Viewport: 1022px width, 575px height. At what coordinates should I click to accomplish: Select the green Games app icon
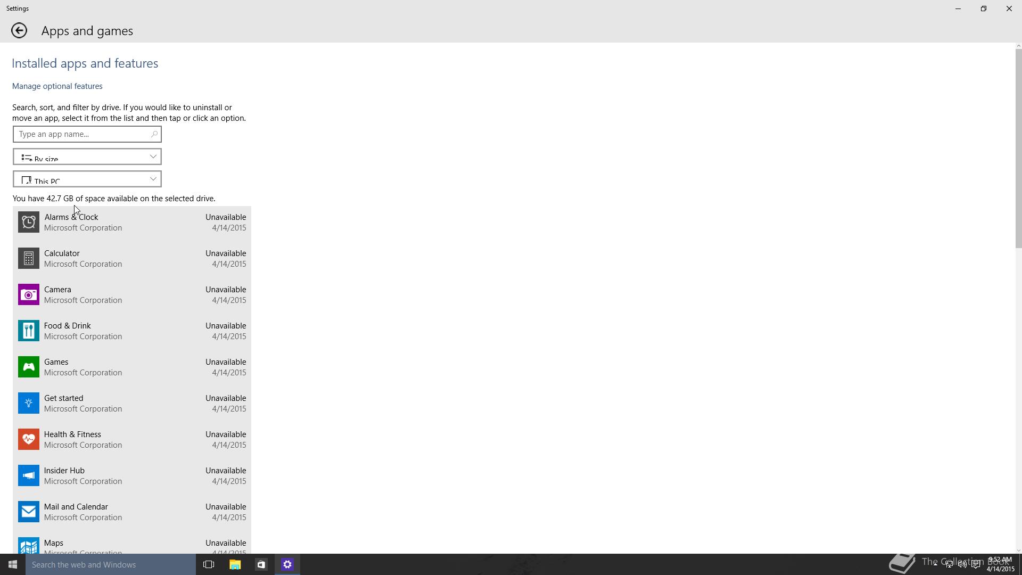click(x=29, y=367)
